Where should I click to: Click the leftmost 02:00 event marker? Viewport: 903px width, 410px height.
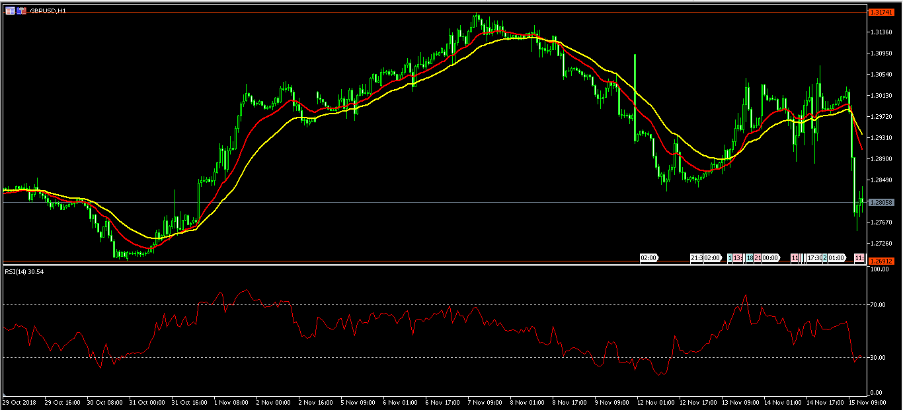(x=649, y=258)
